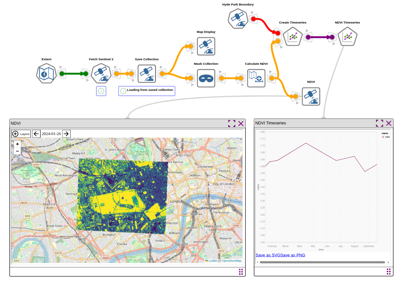Viewport: 400px width, 282px height.
Task: Zoom out on the NDVI map
Action: coord(17,151)
